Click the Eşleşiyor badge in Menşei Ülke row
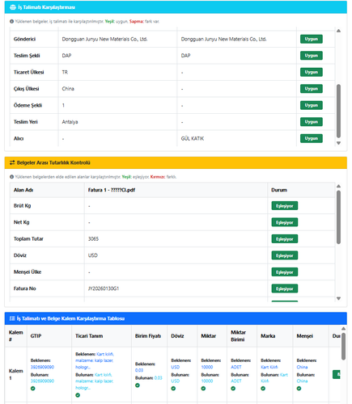352x404 pixels. 285,272
